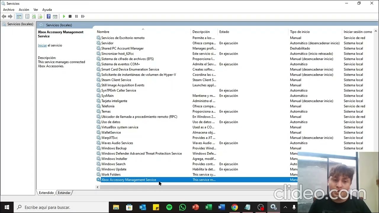Open the blue Help question-mark icon
This screenshot has width=379, height=213.
pos(49,17)
